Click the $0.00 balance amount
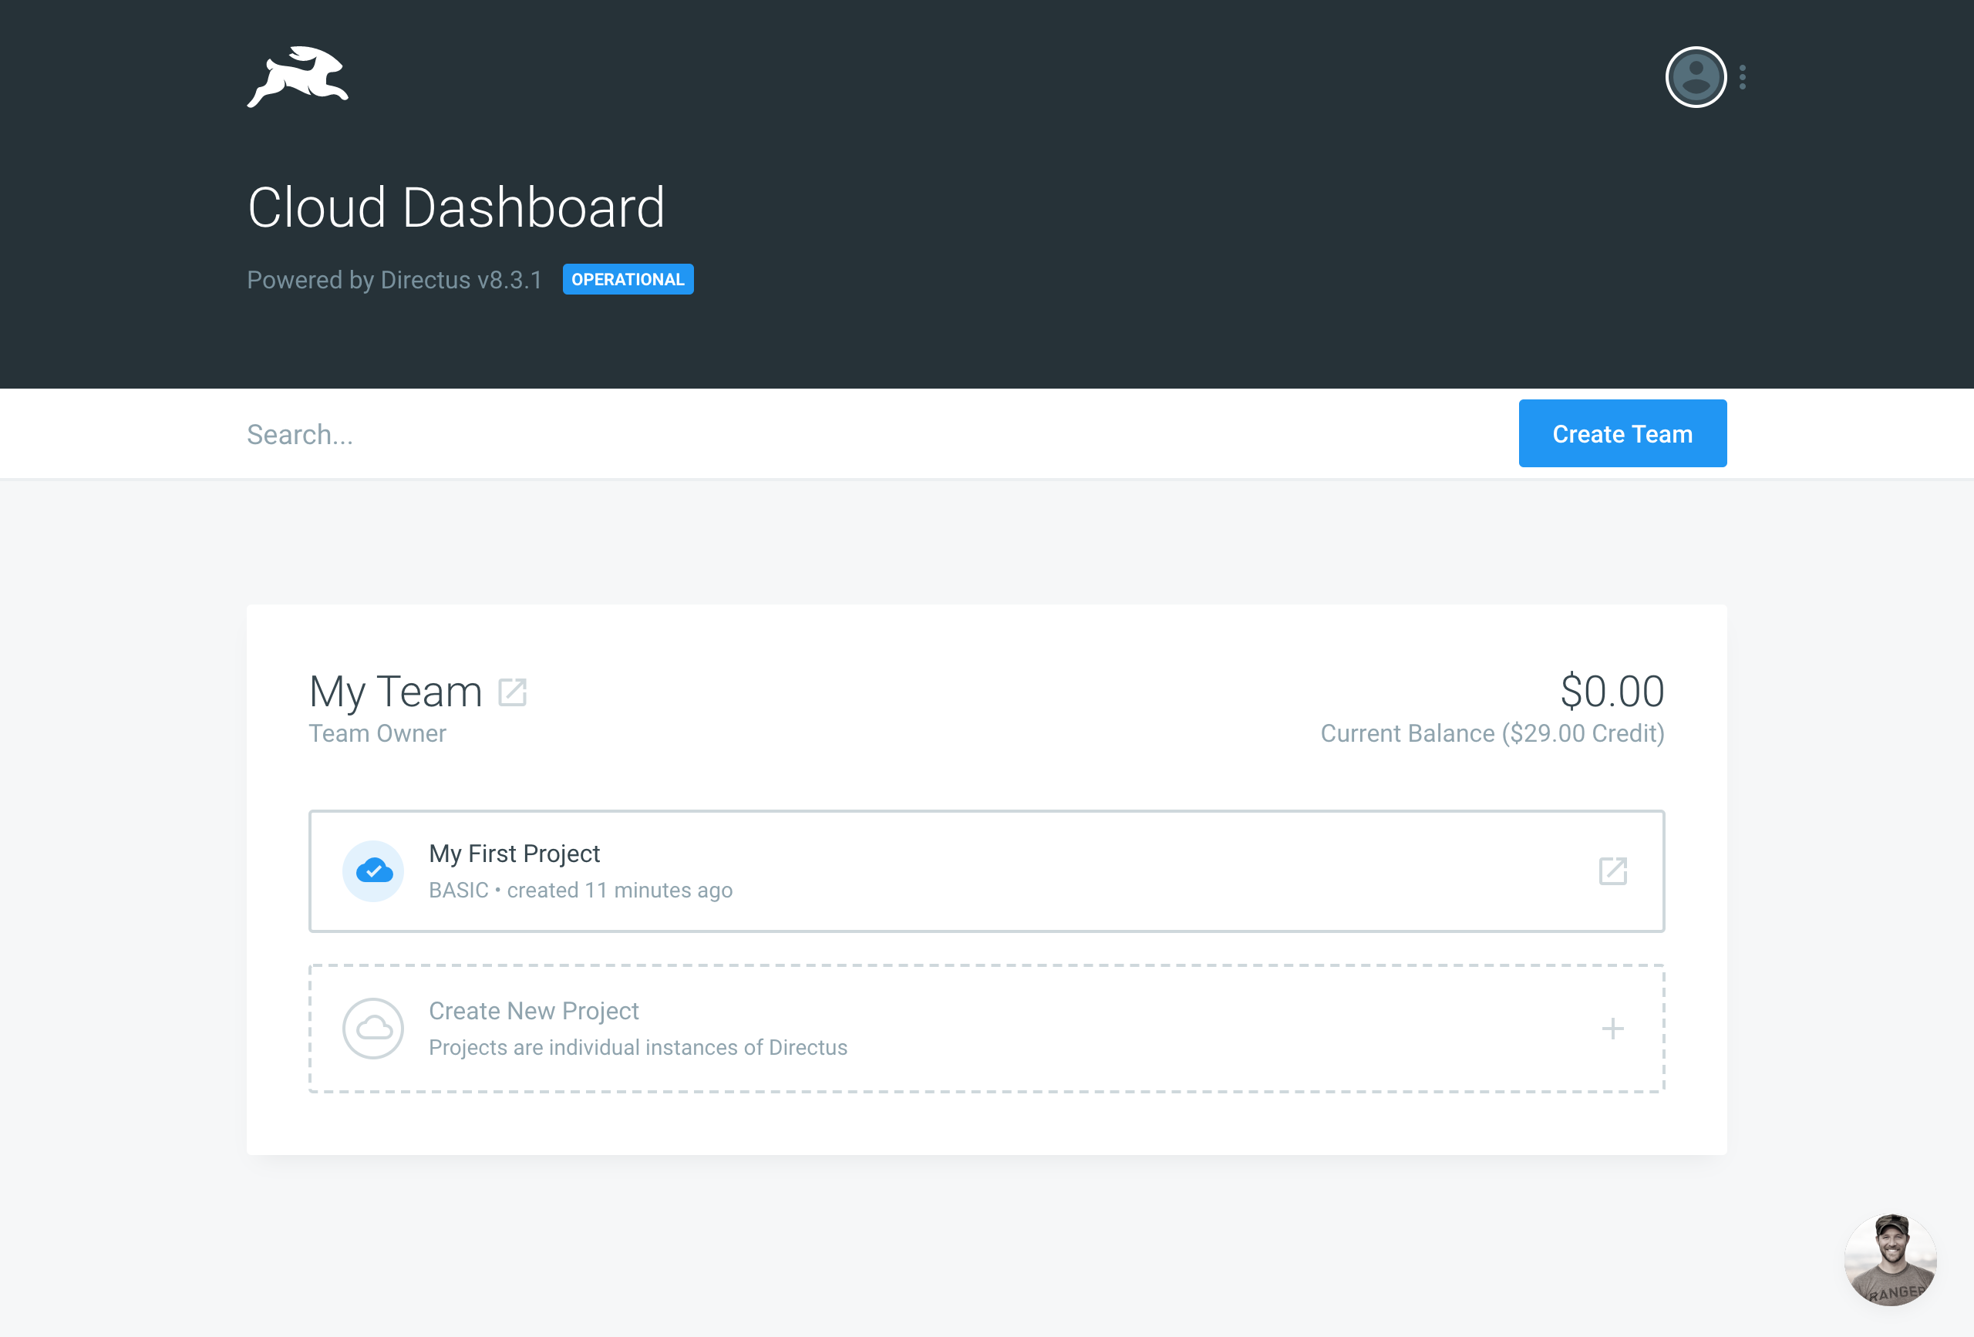The height and width of the screenshot is (1337, 1974). coord(1612,691)
